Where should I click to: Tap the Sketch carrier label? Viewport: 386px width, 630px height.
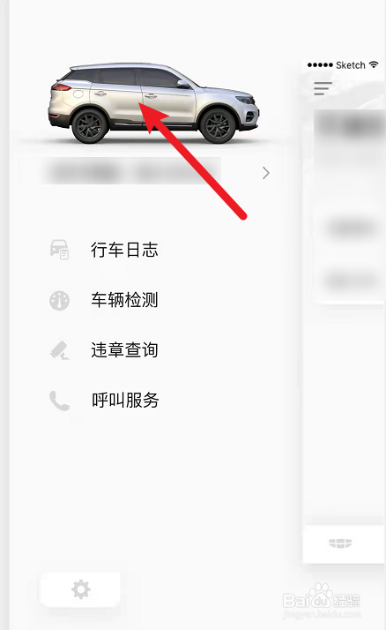tap(350, 65)
